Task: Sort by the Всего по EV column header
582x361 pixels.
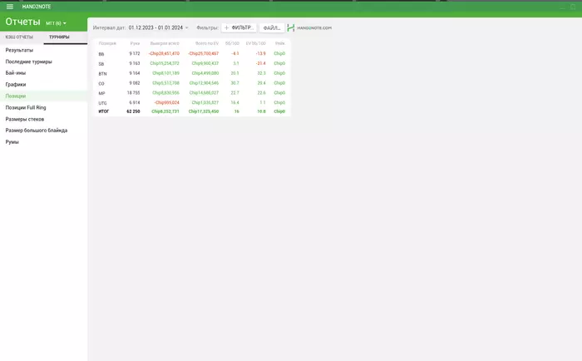Action: coord(207,43)
